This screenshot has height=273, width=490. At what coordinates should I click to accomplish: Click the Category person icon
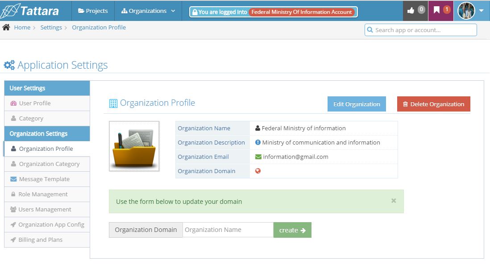[x=13, y=118]
